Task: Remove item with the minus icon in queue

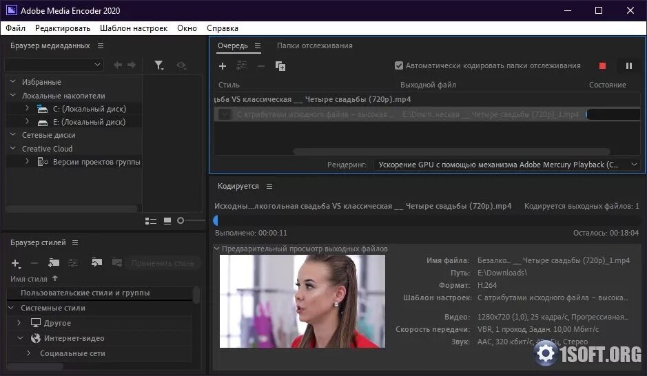Action: pyautogui.click(x=260, y=66)
